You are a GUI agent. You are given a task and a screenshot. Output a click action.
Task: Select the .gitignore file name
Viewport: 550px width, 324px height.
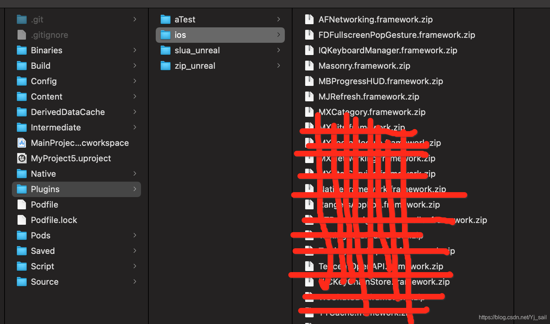click(x=49, y=35)
